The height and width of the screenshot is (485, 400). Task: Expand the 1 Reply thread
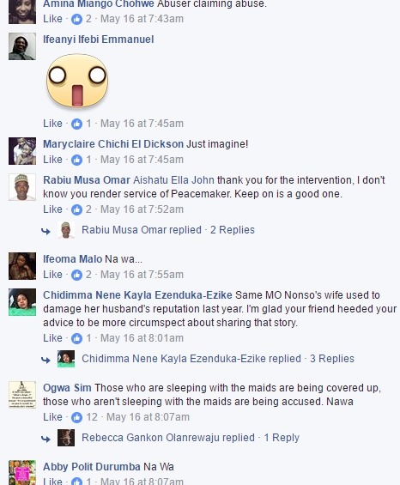(x=282, y=438)
